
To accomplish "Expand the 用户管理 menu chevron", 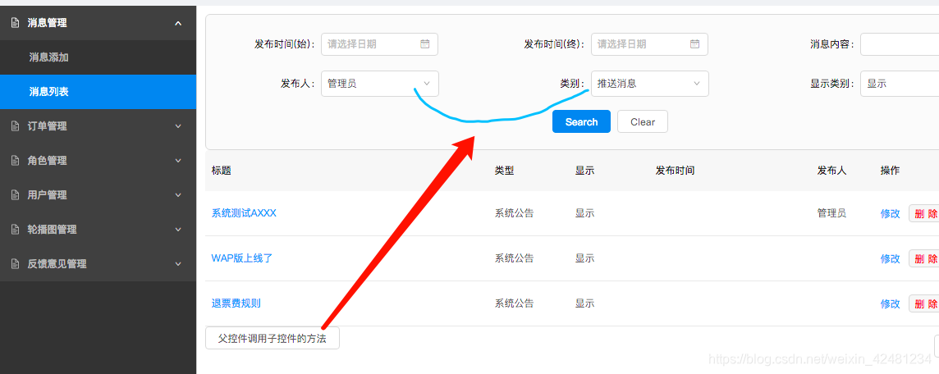I will (x=178, y=195).
